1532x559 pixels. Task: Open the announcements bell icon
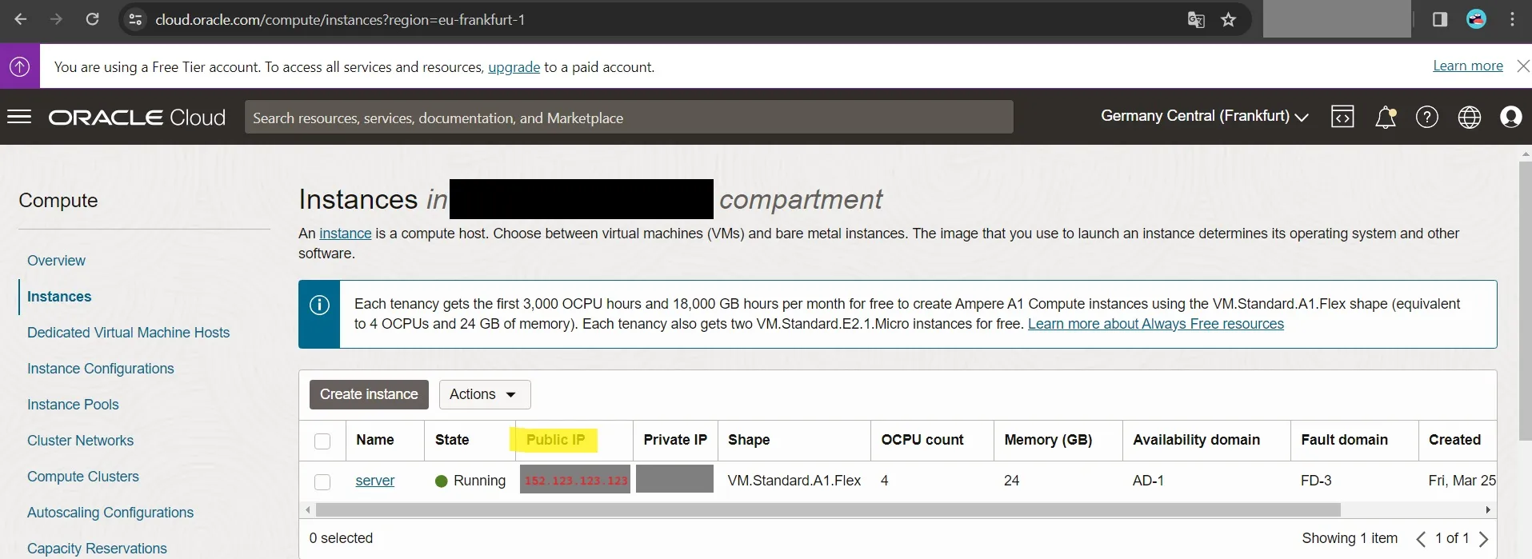[1386, 118]
